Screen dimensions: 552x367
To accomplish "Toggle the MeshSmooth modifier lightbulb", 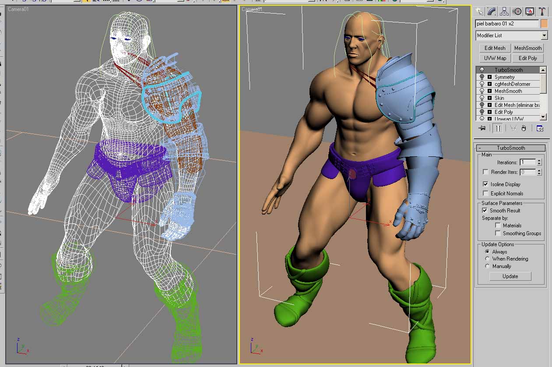I will [x=482, y=91].
